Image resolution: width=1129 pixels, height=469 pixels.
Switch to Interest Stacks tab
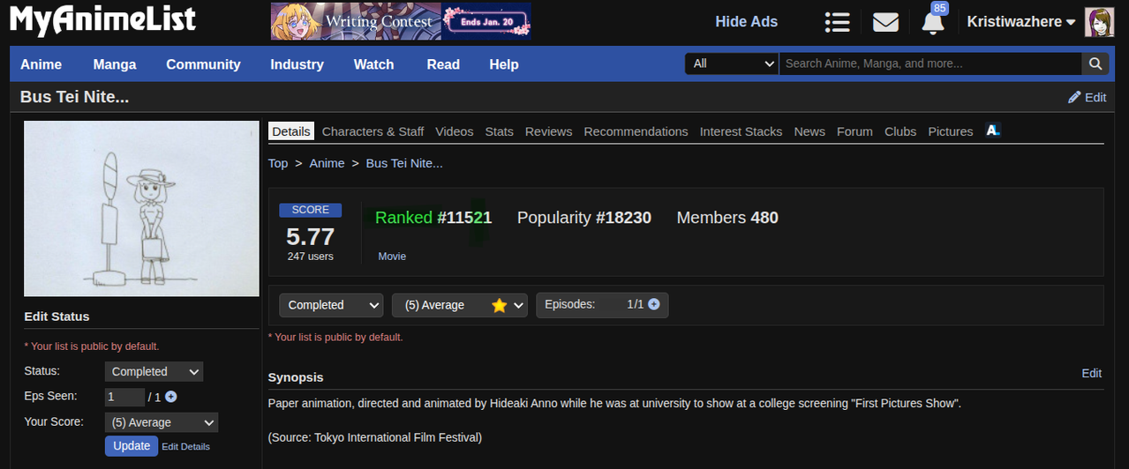pyautogui.click(x=741, y=131)
